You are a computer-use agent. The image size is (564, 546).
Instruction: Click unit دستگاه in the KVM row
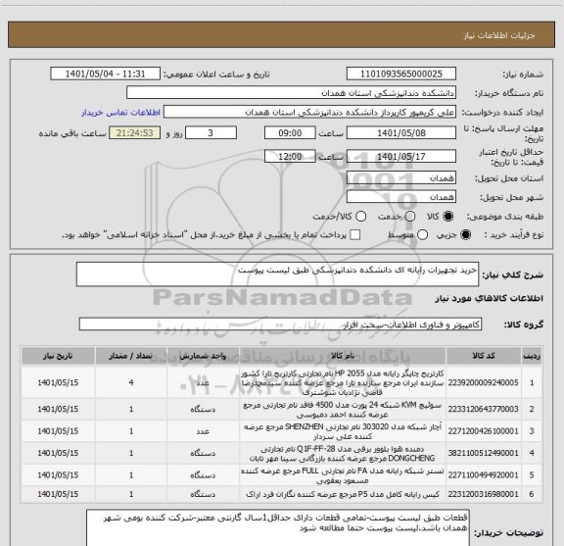point(203,410)
